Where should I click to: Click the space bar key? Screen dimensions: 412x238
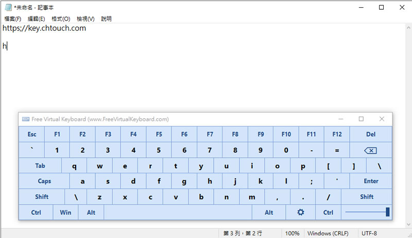(178, 212)
